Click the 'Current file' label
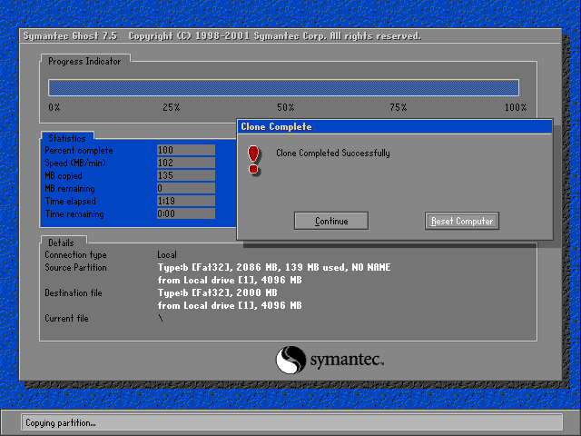 pos(66,319)
